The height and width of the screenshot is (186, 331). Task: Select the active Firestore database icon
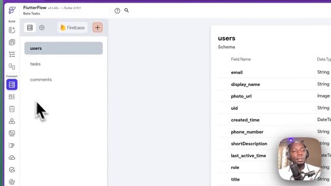point(12,85)
